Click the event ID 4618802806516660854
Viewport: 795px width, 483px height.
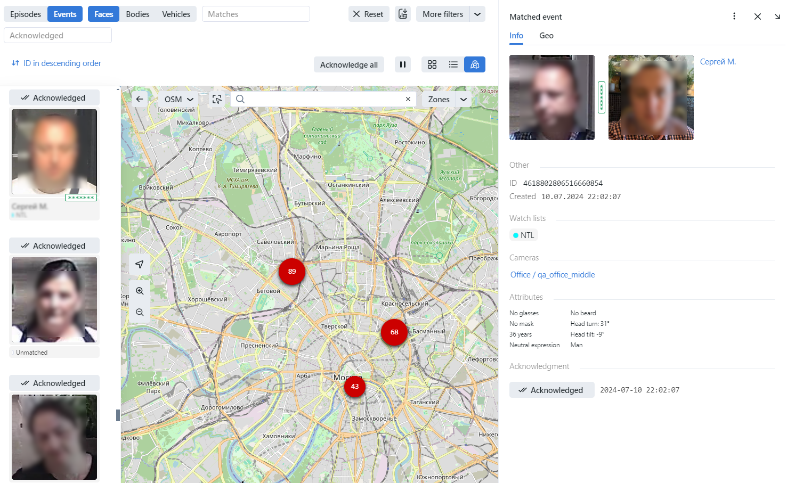(x=563, y=183)
